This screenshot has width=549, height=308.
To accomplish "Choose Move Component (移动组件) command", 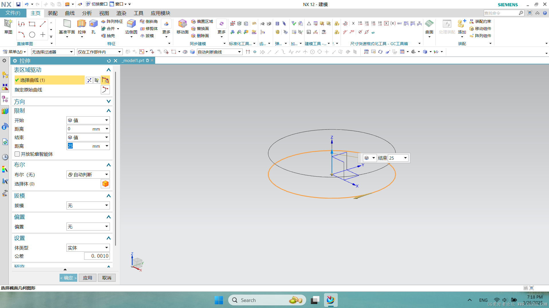I will (480, 29).
